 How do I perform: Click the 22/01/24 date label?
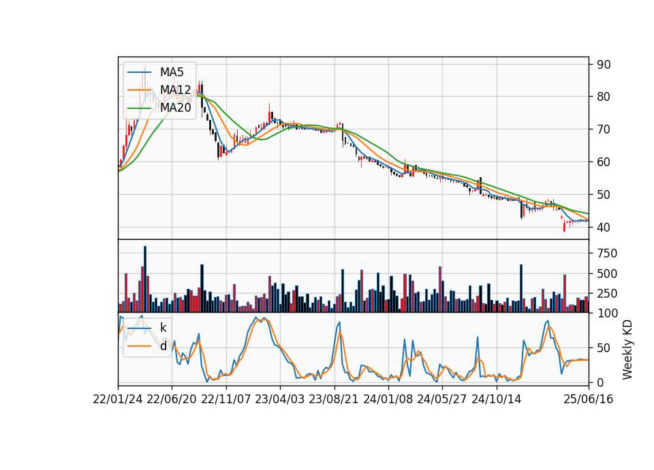[118, 399]
